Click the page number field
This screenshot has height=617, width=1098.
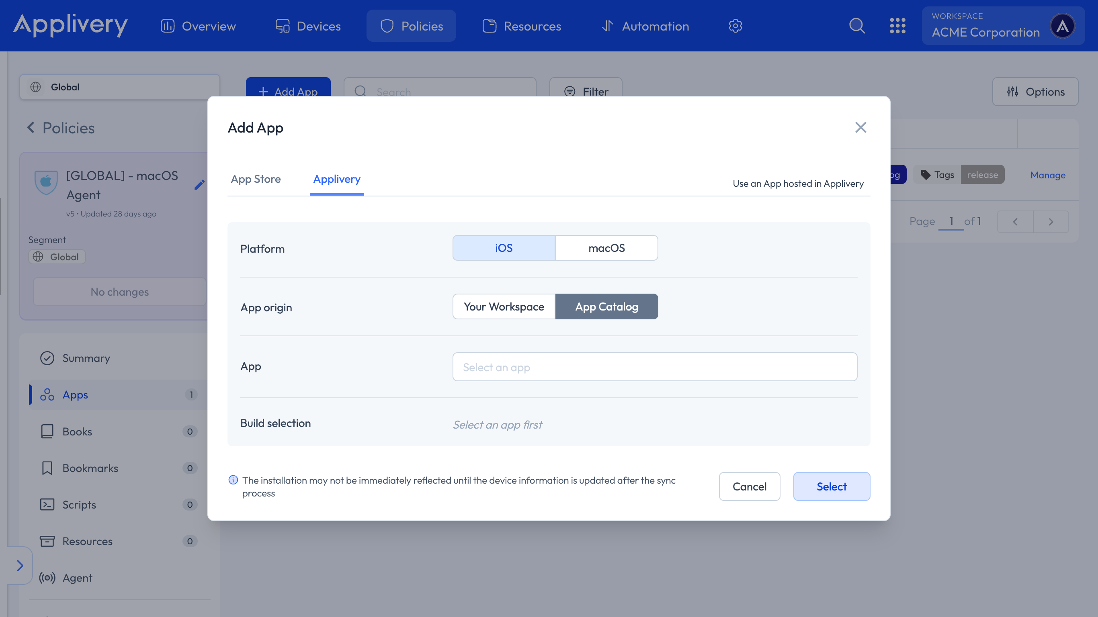951,221
